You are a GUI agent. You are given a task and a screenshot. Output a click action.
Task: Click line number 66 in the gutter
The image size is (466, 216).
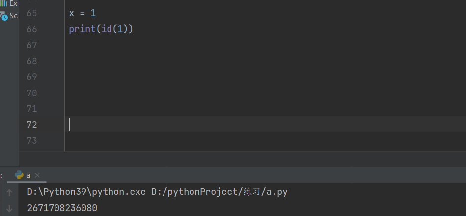32,29
